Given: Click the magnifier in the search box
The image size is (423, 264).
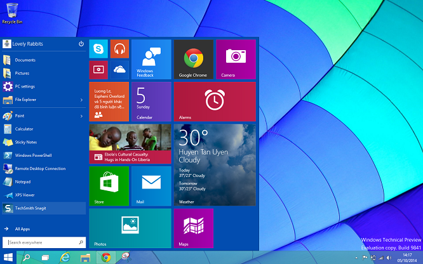Looking at the screenshot, I should (x=81, y=242).
